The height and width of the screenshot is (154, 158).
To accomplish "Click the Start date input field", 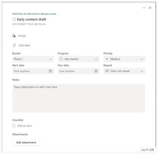I will [x=33, y=71].
